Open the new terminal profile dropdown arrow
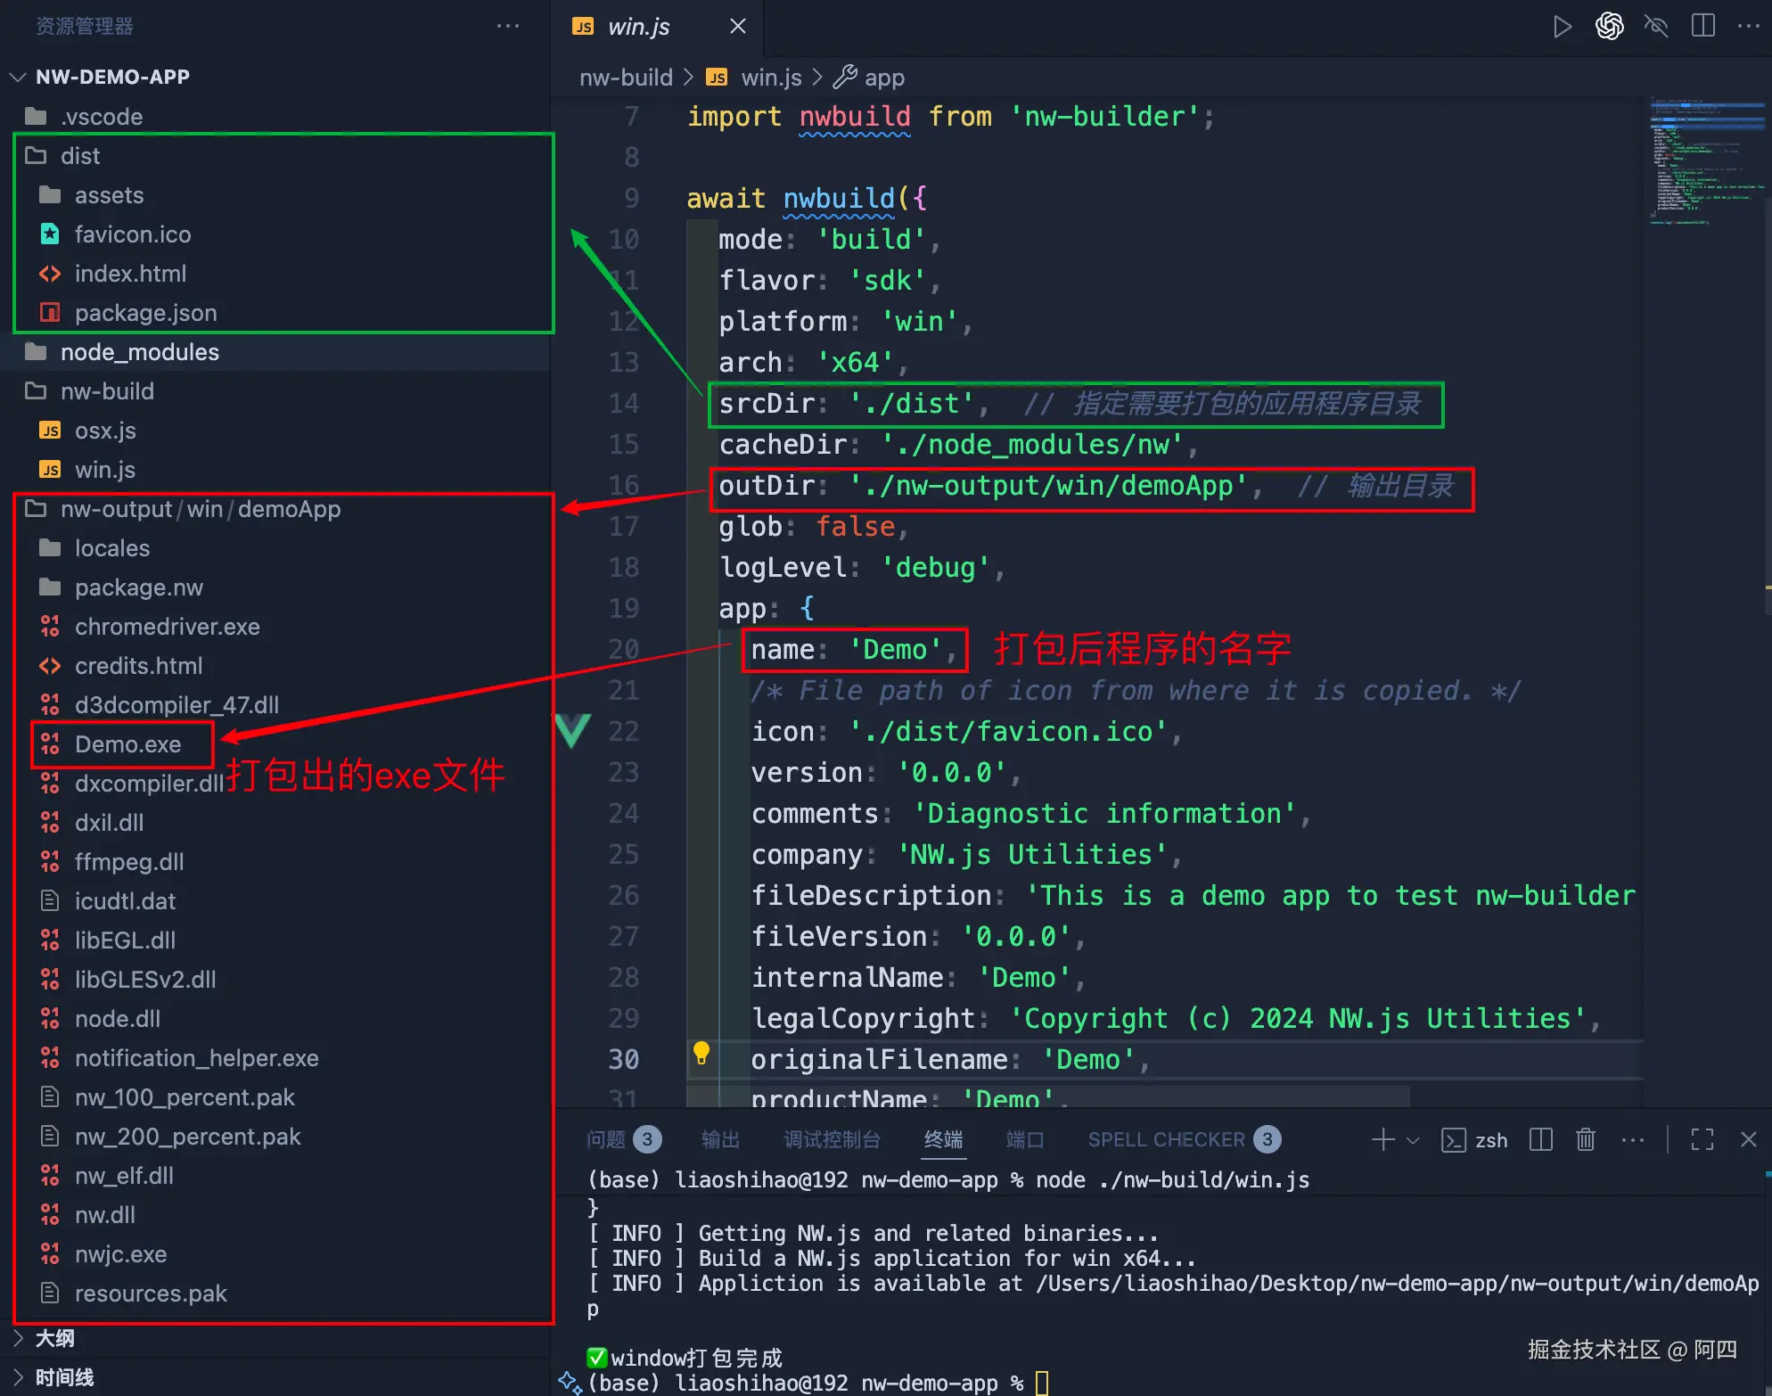Screen dimensions: 1772x1396 1413,1140
